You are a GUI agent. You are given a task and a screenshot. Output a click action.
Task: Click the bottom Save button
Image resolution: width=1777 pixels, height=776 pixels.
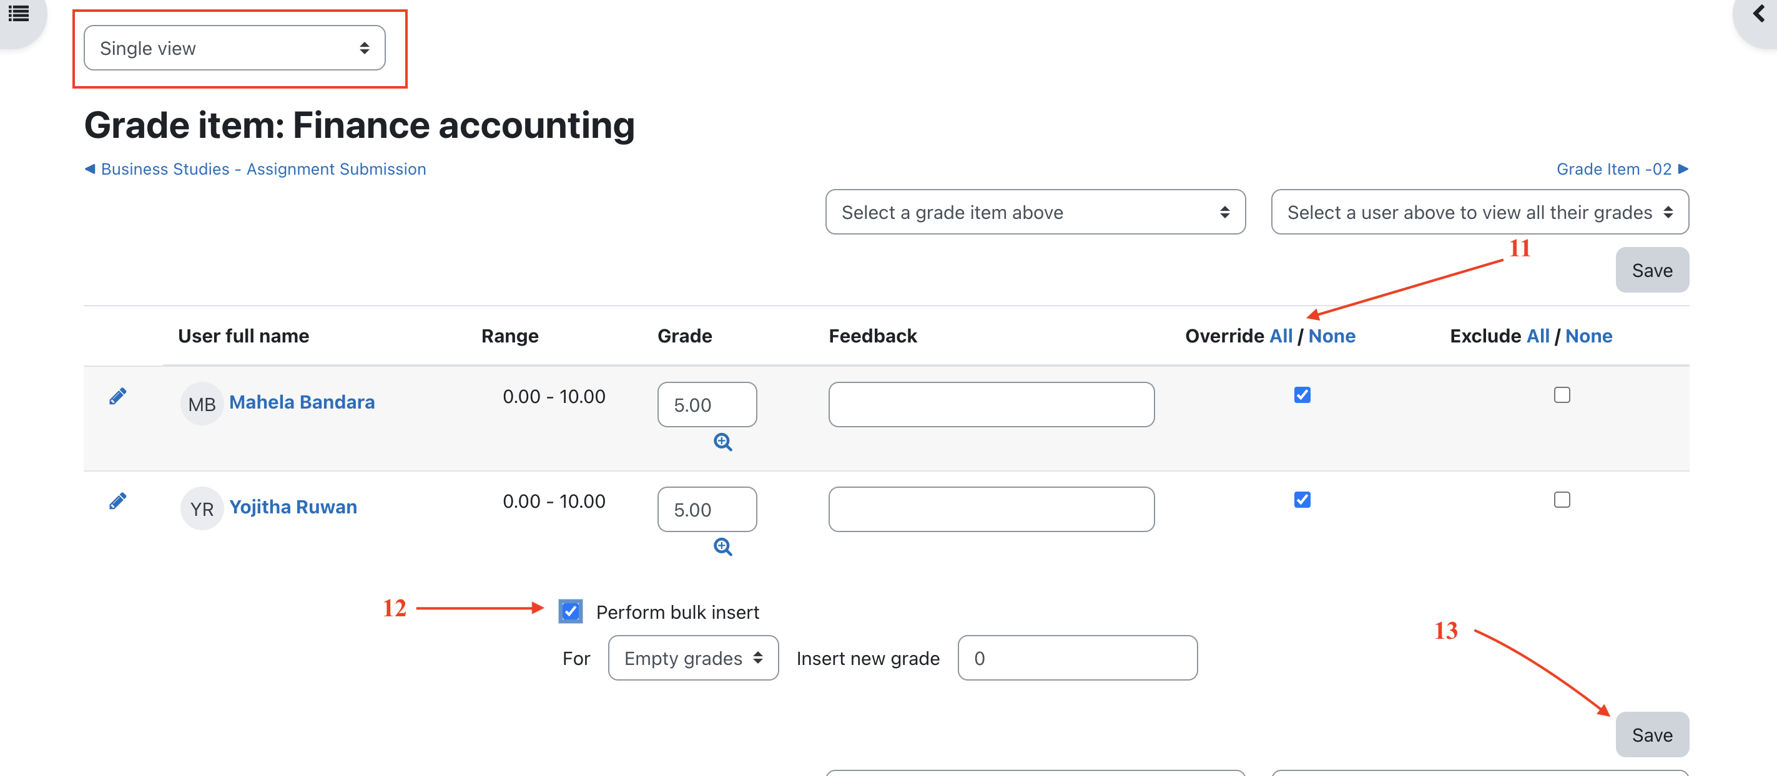point(1651,735)
